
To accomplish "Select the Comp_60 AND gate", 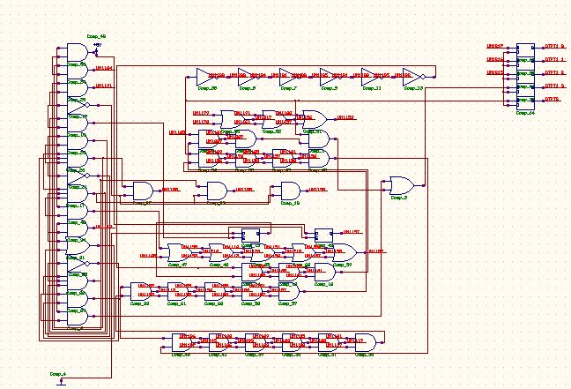I will click(x=215, y=291).
